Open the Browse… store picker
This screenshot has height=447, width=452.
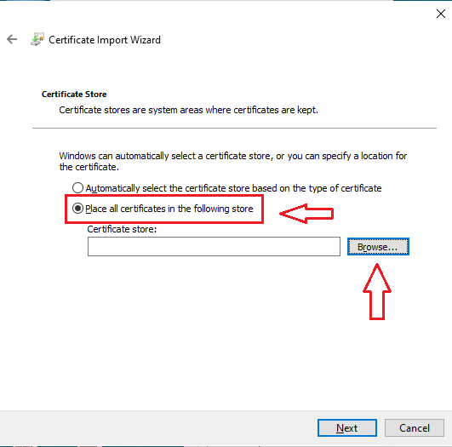coord(378,247)
